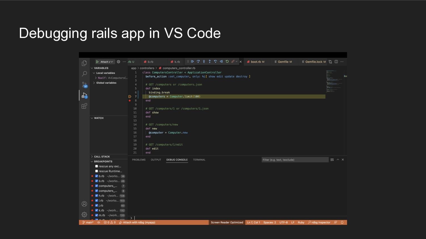Expand Global variables tree node
426x239 pixels.
(94, 83)
